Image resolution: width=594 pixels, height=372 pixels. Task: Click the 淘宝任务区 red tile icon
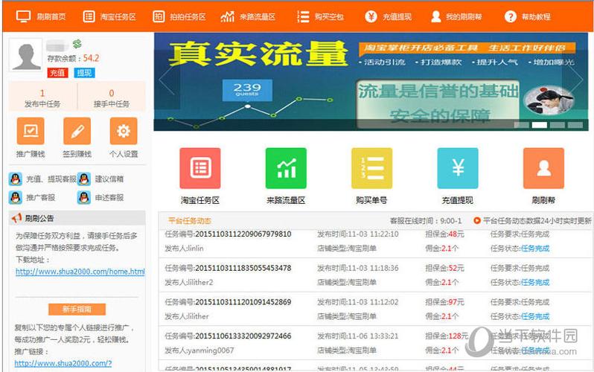click(200, 168)
